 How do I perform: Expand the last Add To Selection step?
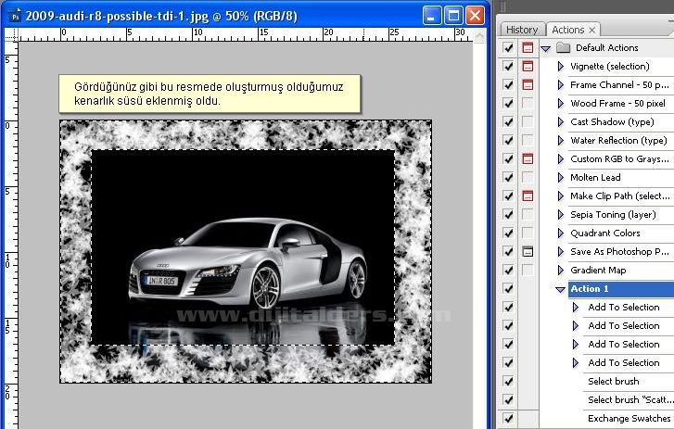point(576,363)
